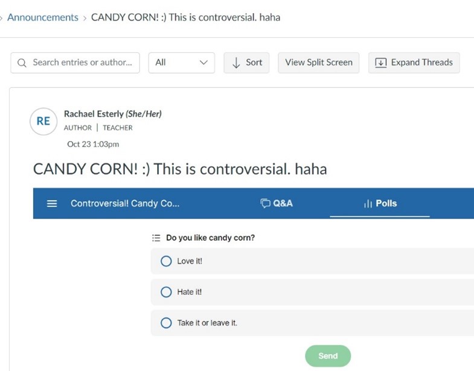Switch to the Polls tab
Image resolution: width=474 pixels, height=371 pixels.
(380, 204)
